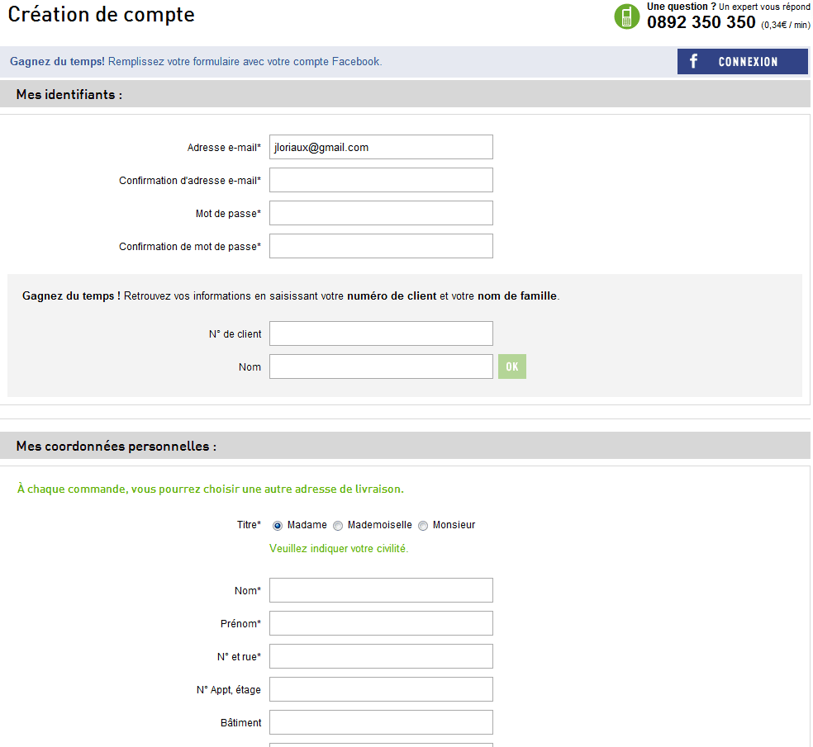Image resolution: width=813 pixels, height=747 pixels.
Task: Click the Mot de passe field
Action: [x=381, y=213]
